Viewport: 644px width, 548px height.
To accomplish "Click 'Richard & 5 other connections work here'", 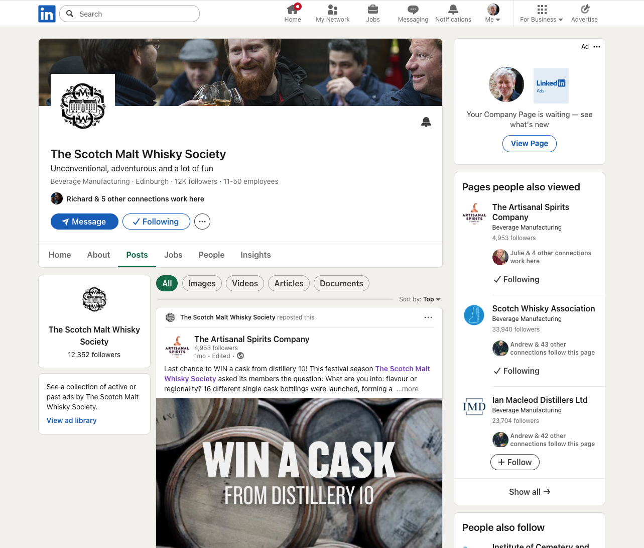I will click(136, 199).
